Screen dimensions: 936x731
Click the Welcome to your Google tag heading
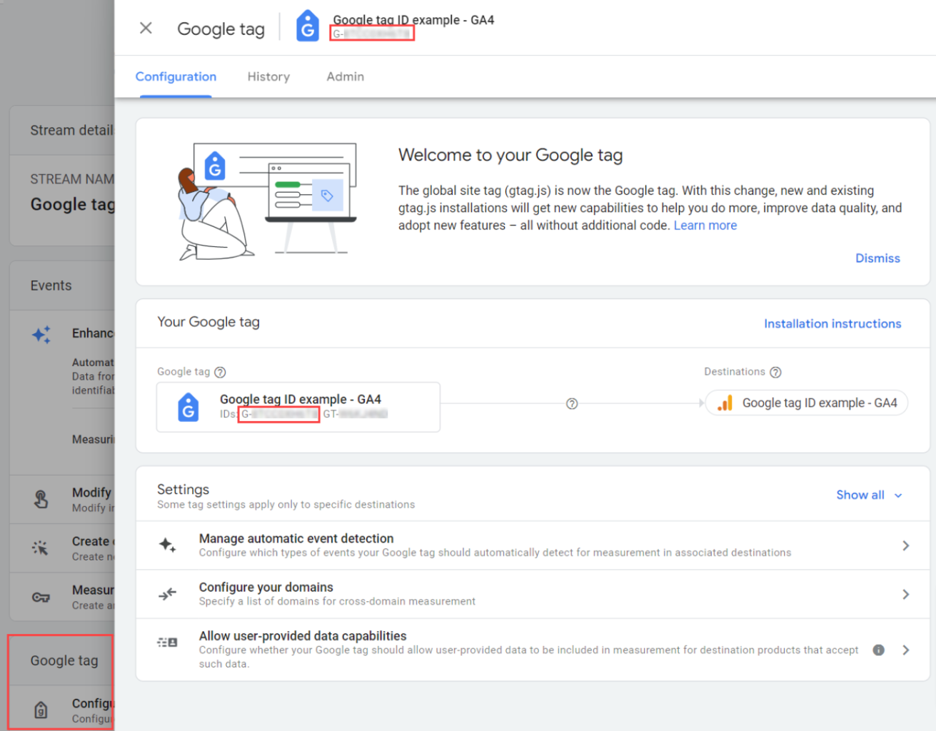(510, 156)
